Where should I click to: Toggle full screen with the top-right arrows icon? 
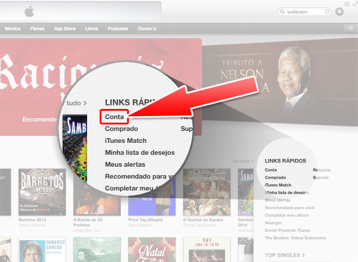point(355,4)
